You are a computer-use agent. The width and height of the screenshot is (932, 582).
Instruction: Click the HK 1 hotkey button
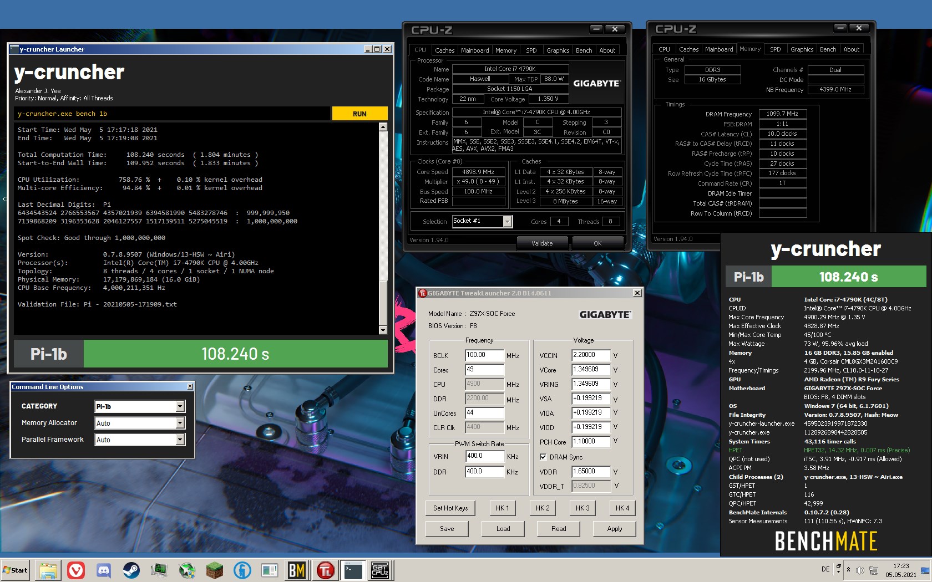click(x=503, y=508)
